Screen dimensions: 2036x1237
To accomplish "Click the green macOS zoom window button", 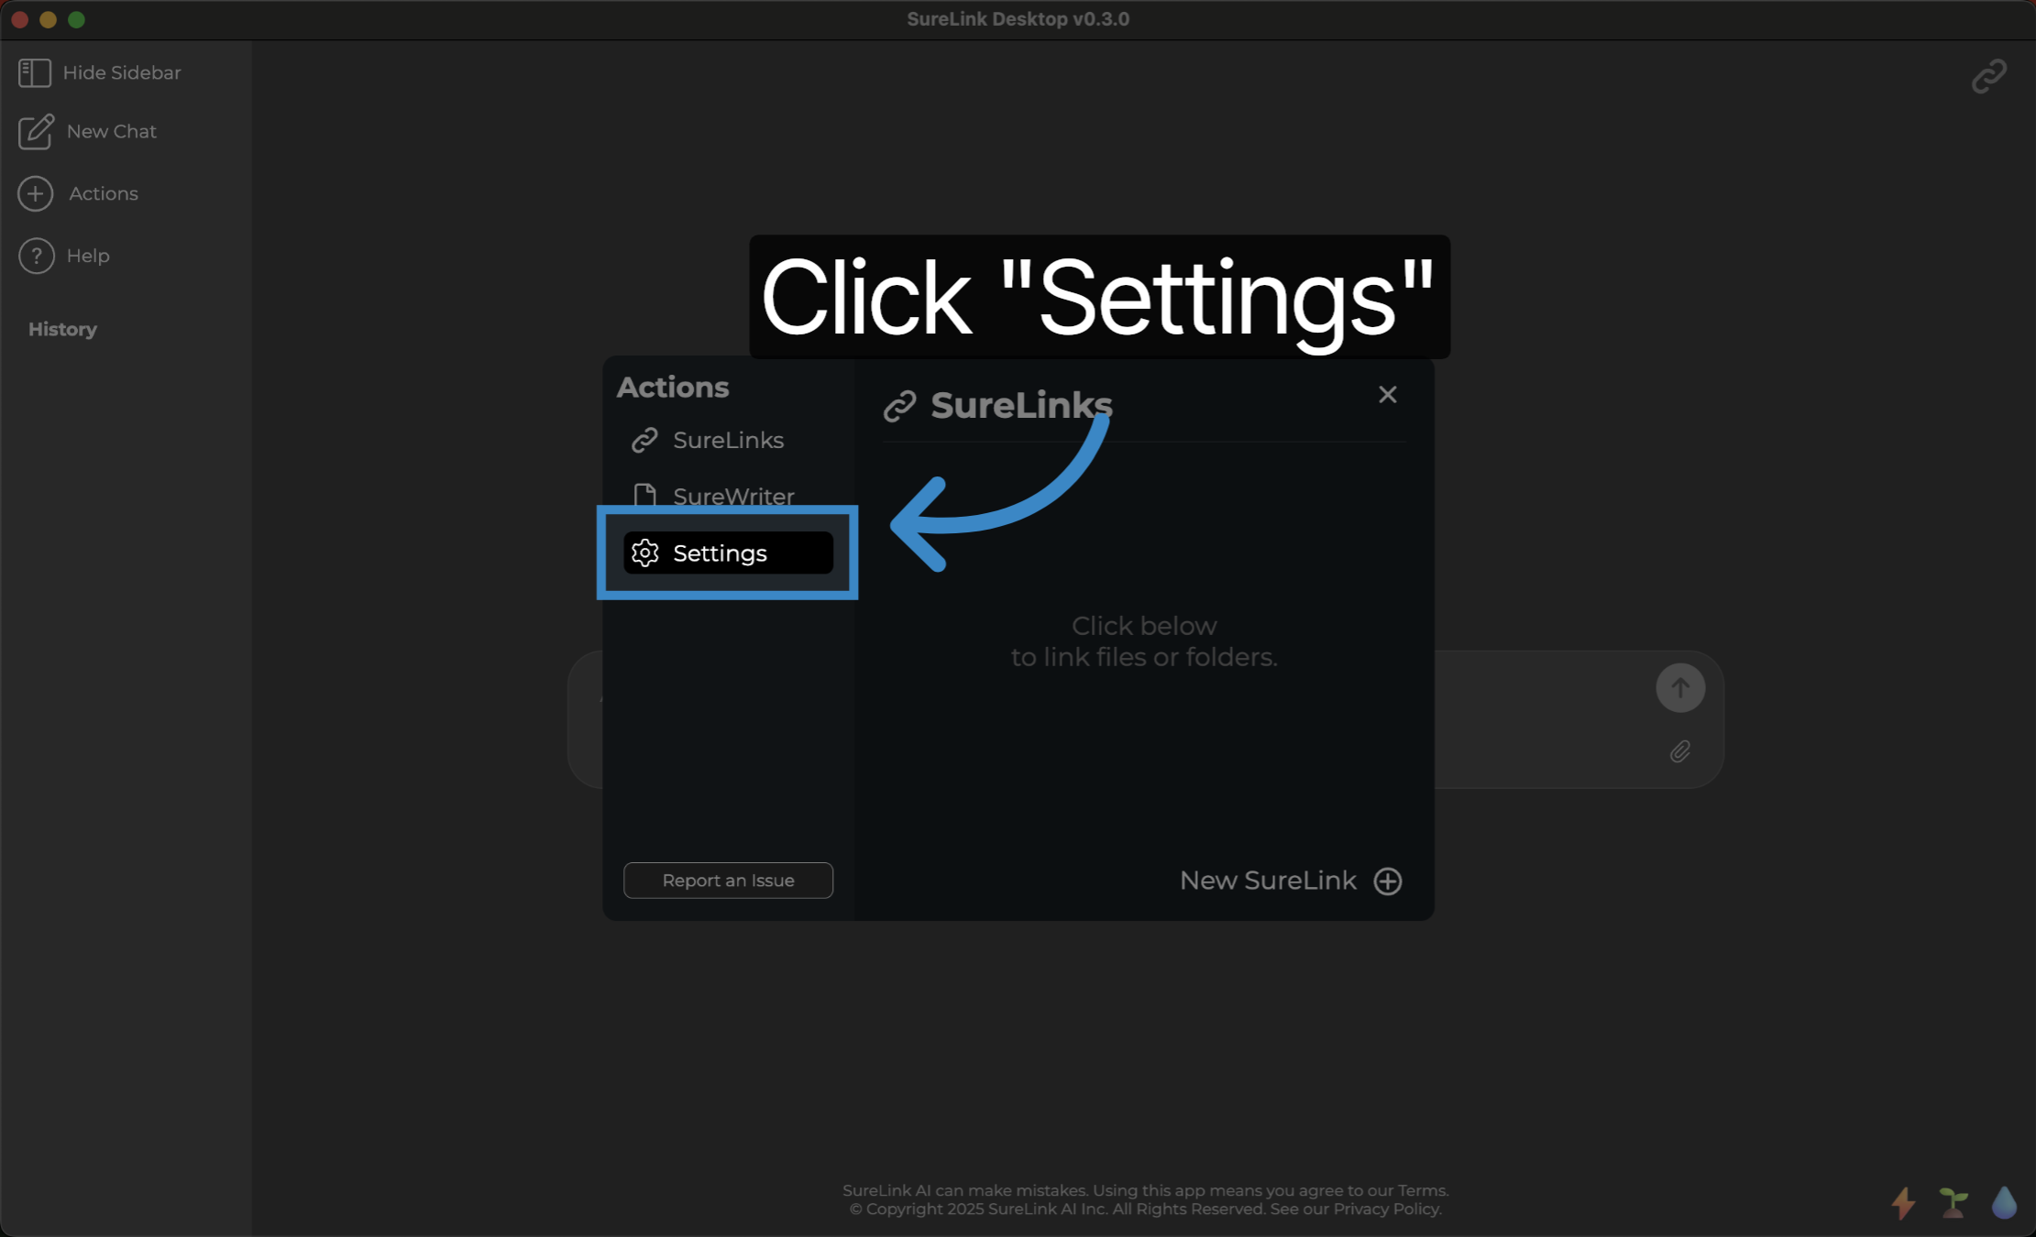I will (77, 19).
